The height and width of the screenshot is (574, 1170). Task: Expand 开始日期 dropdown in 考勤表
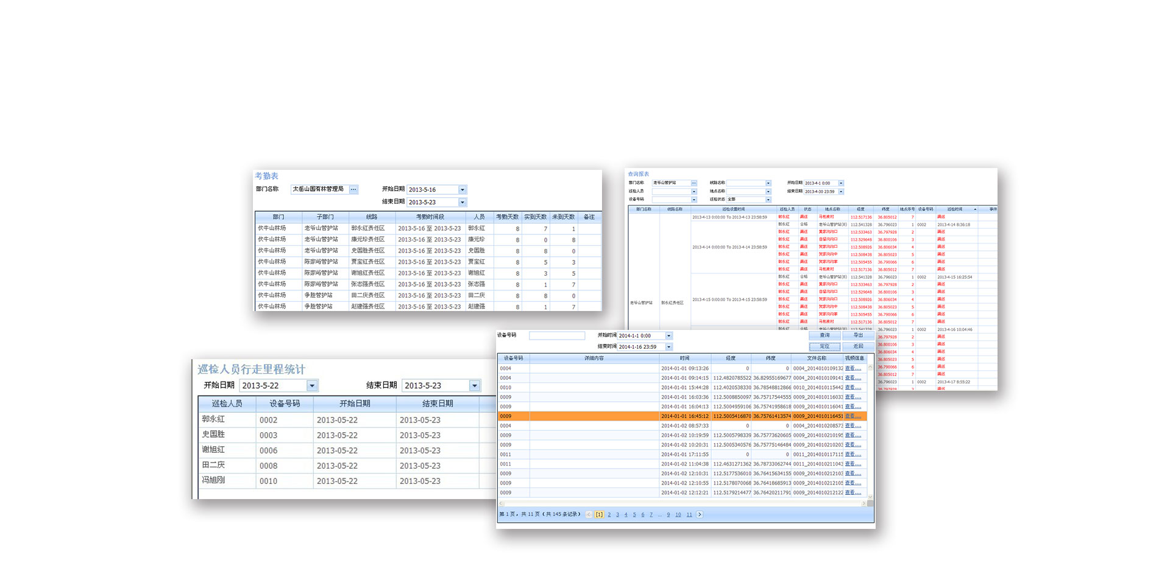[463, 190]
